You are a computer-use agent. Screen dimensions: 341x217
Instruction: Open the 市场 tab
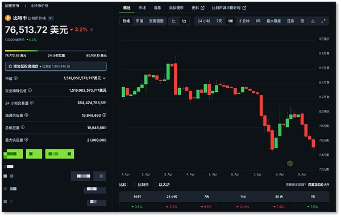point(142,8)
